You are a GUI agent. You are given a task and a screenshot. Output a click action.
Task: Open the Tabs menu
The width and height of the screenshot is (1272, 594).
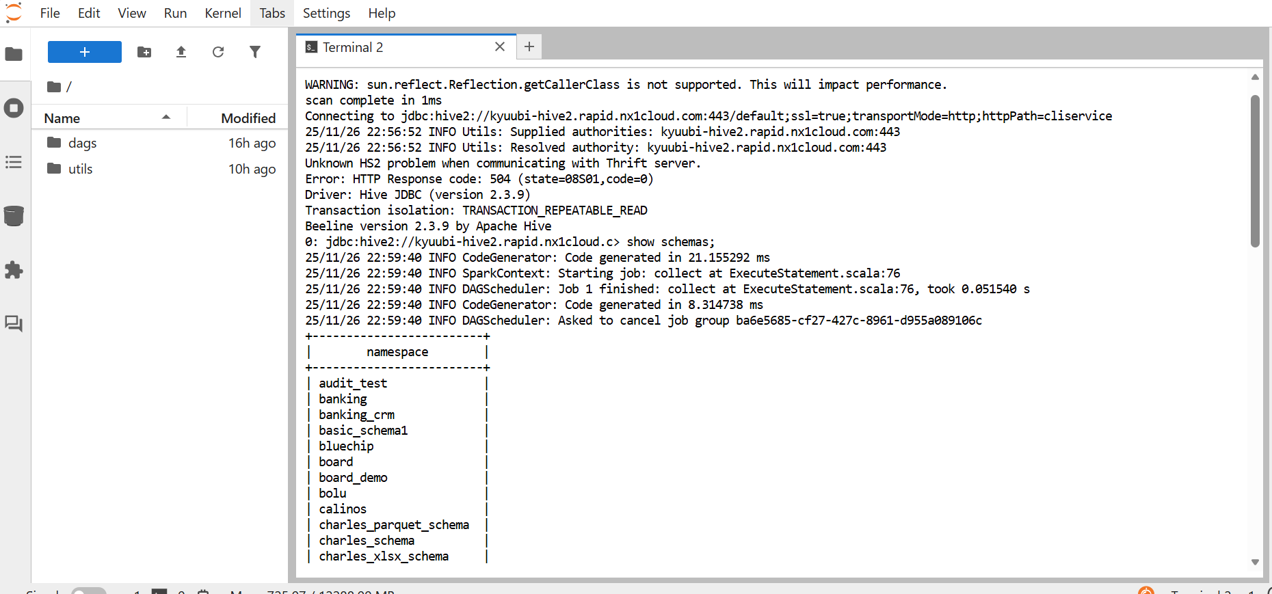point(272,13)
